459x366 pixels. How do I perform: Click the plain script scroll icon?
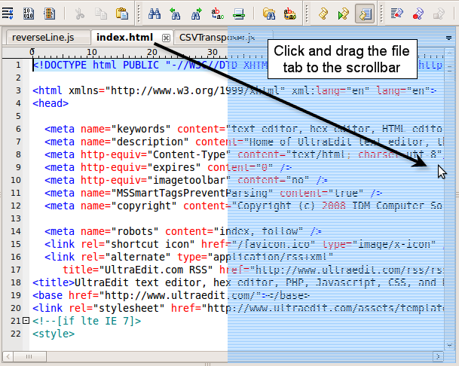tap(323, 14)
